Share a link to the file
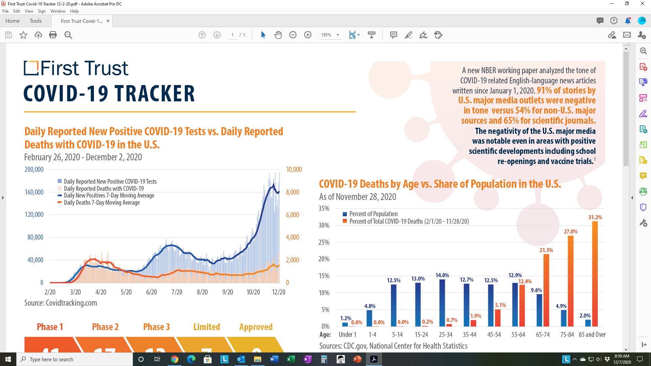This screenshot has height=366, width=651. click(x=612, y=35)
